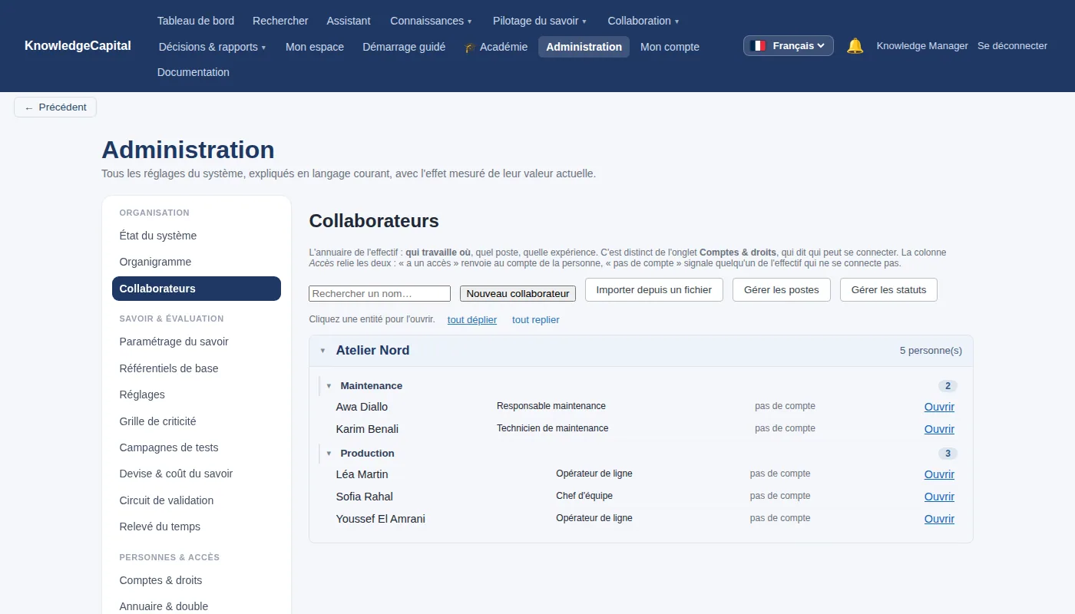The image size is (1075, 614).
Task: Go to Tableau de bord
Action: [196, 21]
